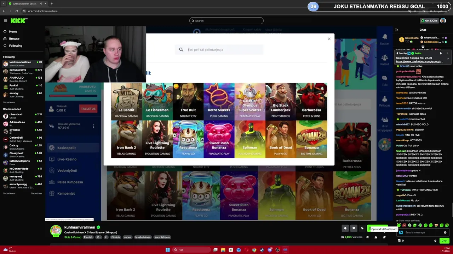Open pinned message three-dot options
Viewport: 453px width, 254px height.
tap(448, 53)
